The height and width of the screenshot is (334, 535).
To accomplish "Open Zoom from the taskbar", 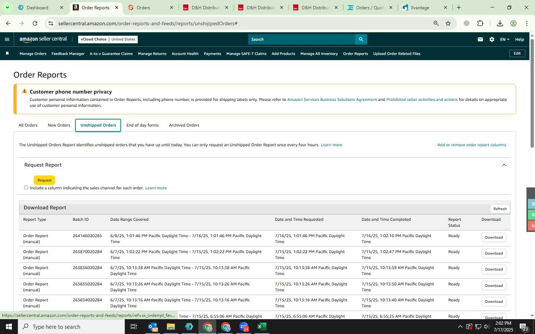I will pyautogui.click(x=244, y=327).
